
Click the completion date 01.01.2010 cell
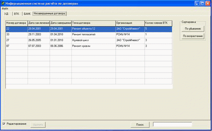60,41
